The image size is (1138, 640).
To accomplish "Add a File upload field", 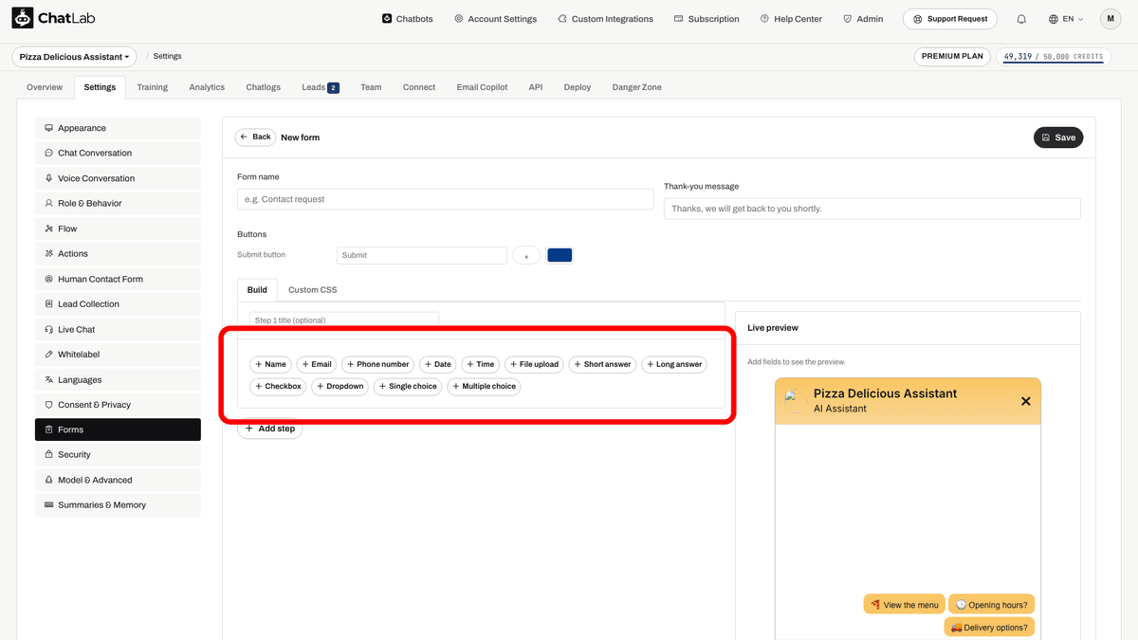I will [x=534, y=364].
